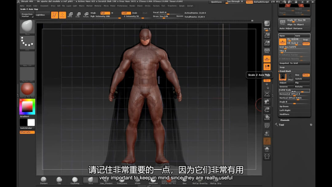Select the Standard brush in bottom shelf
Viewport: 332px width, 187px height.
44,181
